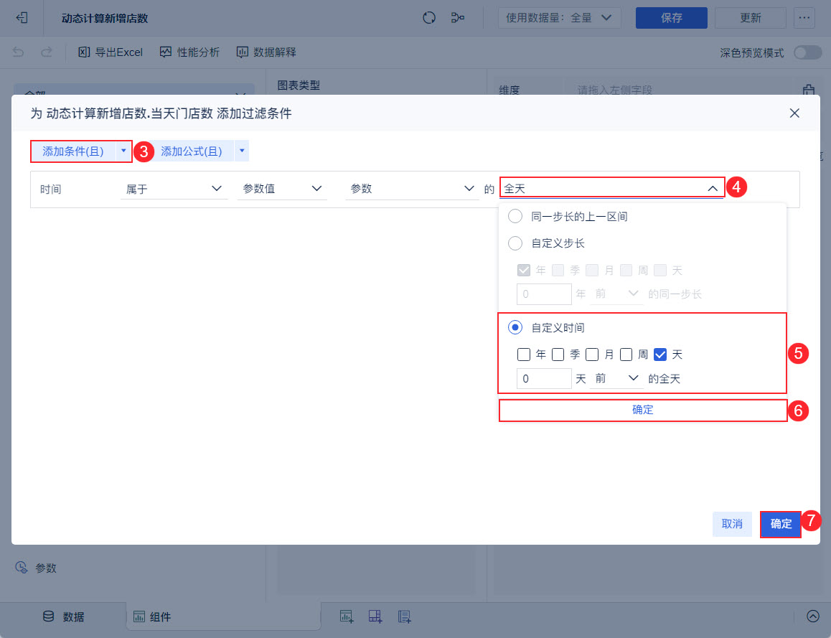This screenshot has height=638, width=831.
Task: Click the database icon on 数据 tab
Action: 49,616
